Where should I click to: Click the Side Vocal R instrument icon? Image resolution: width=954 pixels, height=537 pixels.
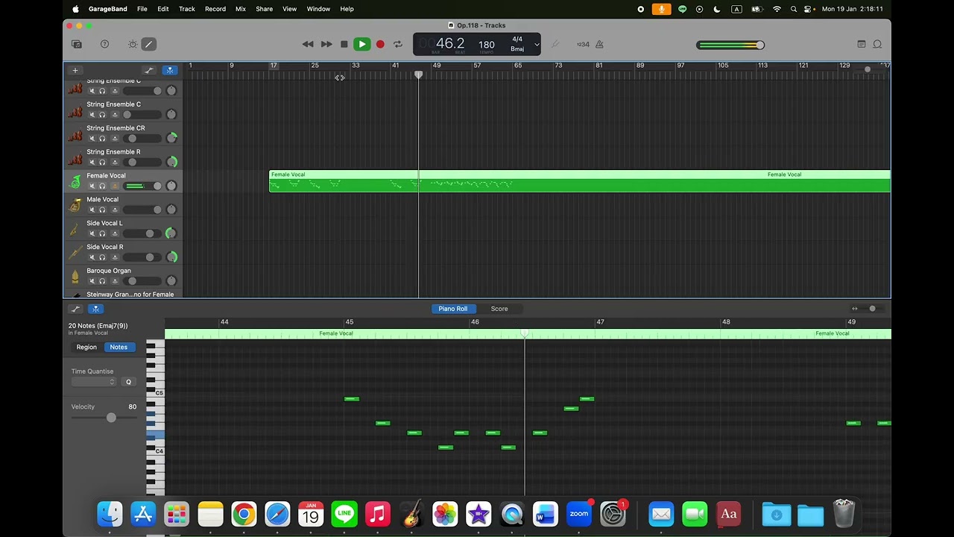[x=75, y=253]
